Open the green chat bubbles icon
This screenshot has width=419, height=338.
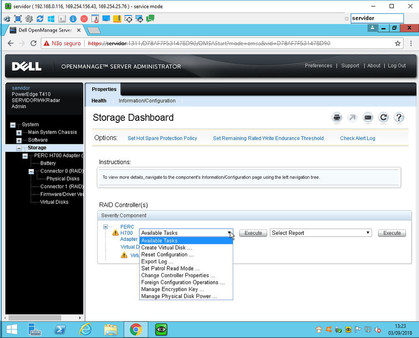[x=150, y=18]
